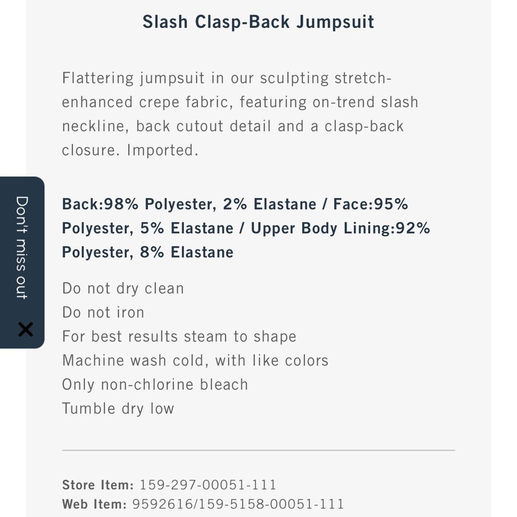Click the Back:98% Polyester composition text
The height and width of the screenshot is (517, 517).
coord(138,204)
